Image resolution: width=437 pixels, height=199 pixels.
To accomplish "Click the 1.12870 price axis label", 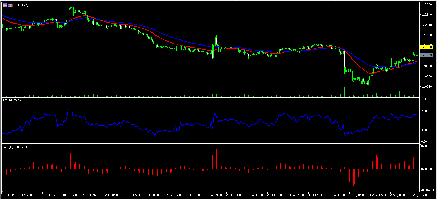I will point(427,4).
